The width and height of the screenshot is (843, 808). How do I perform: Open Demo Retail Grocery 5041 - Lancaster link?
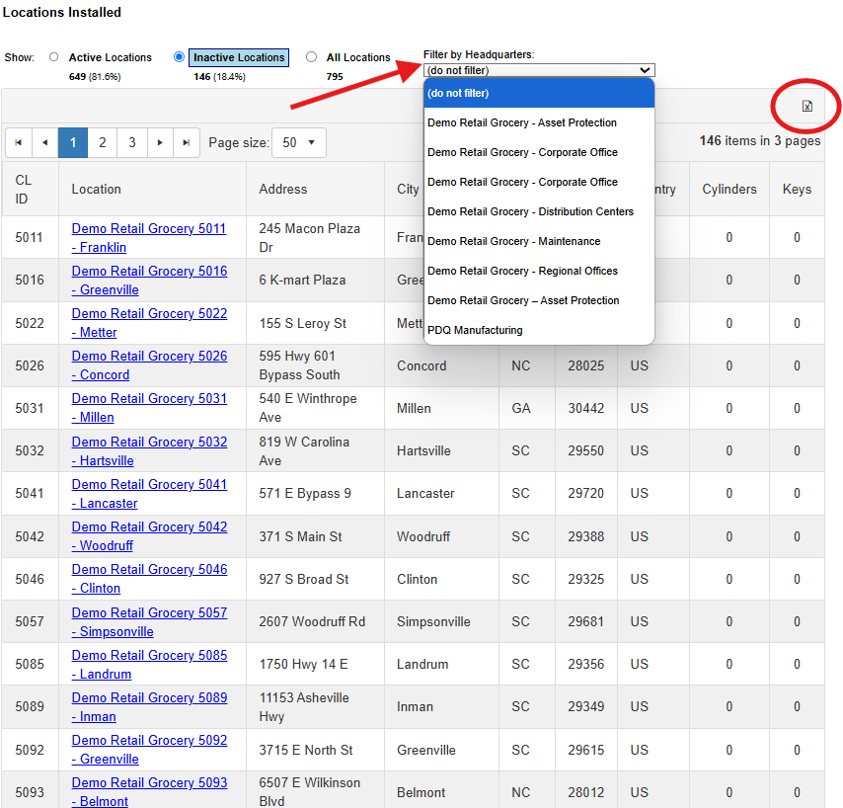point(149,493)
